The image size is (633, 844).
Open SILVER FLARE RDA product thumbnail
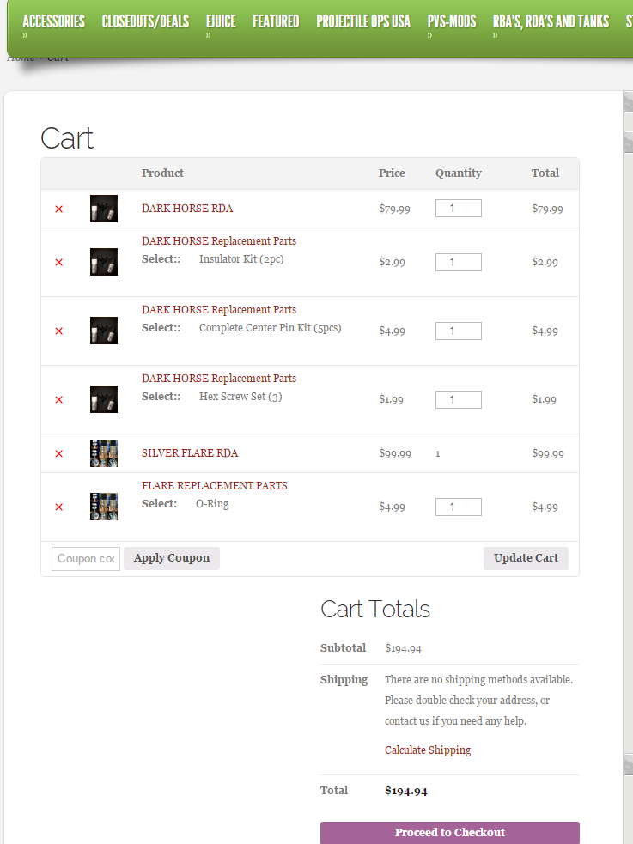click(104, 453)
